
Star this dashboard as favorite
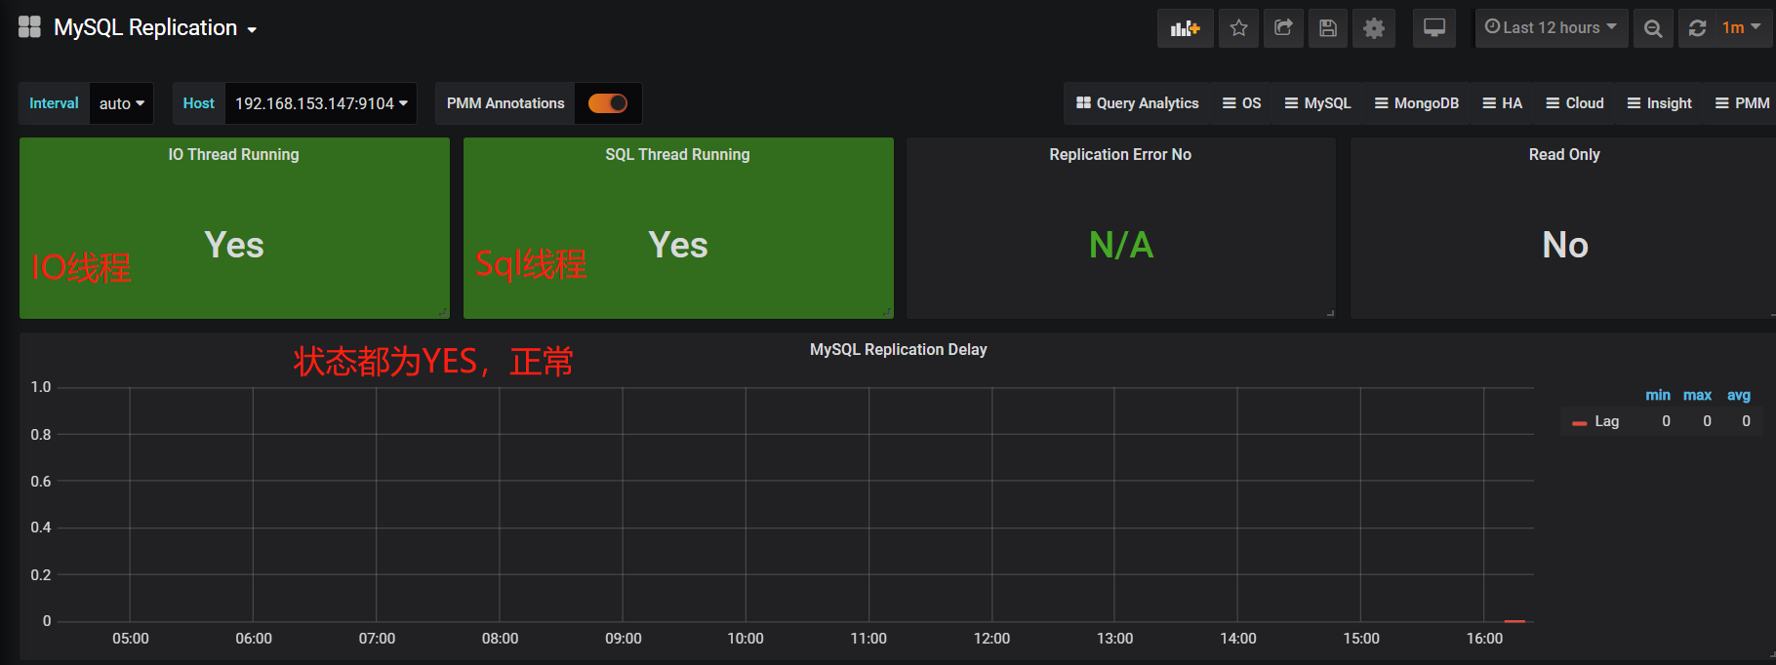(1238, 28)
